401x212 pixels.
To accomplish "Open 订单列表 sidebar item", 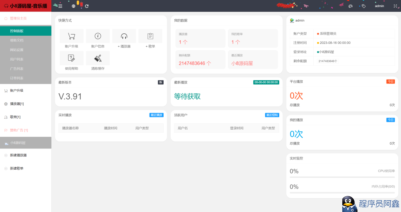I will [25, 78].
